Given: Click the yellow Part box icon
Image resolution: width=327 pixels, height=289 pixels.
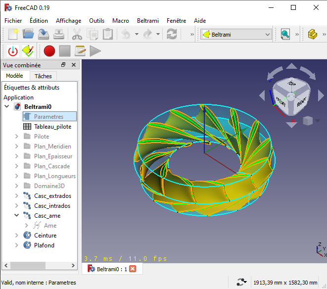Looking at the screenshot, I should pyautogui.click(x=312, y=34).
